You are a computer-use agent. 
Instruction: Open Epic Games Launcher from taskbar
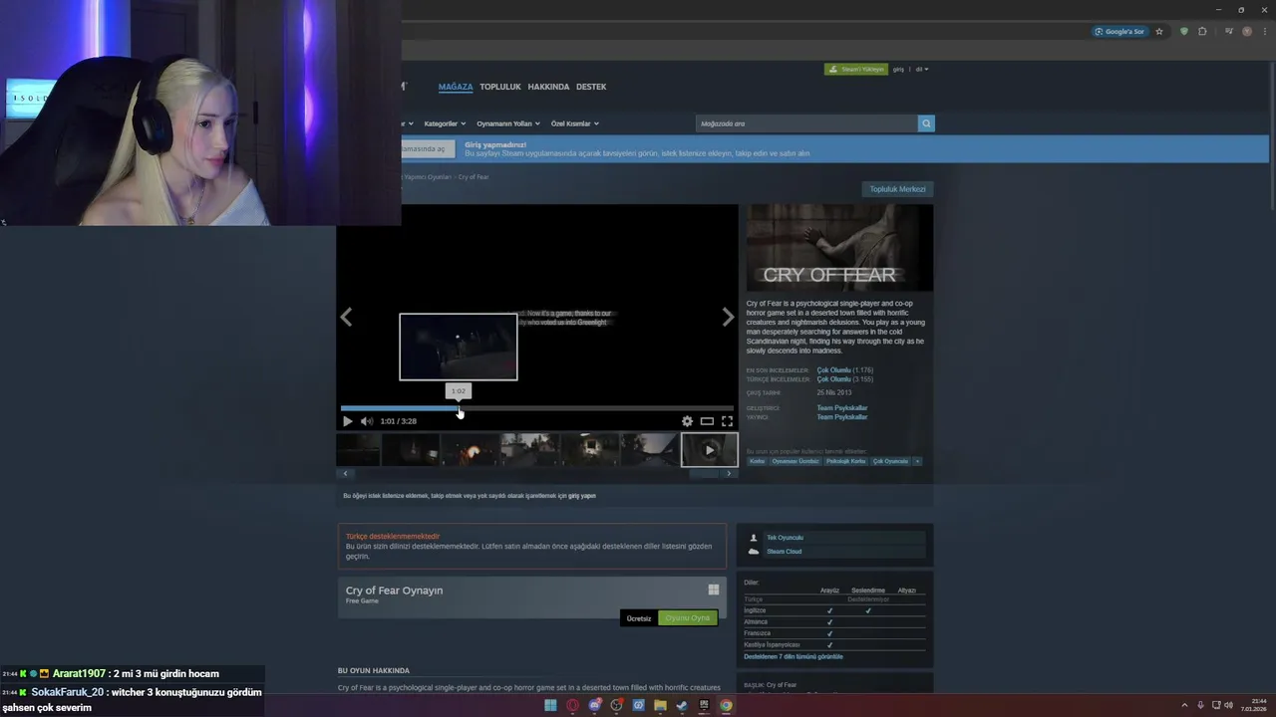pos(704,705)
